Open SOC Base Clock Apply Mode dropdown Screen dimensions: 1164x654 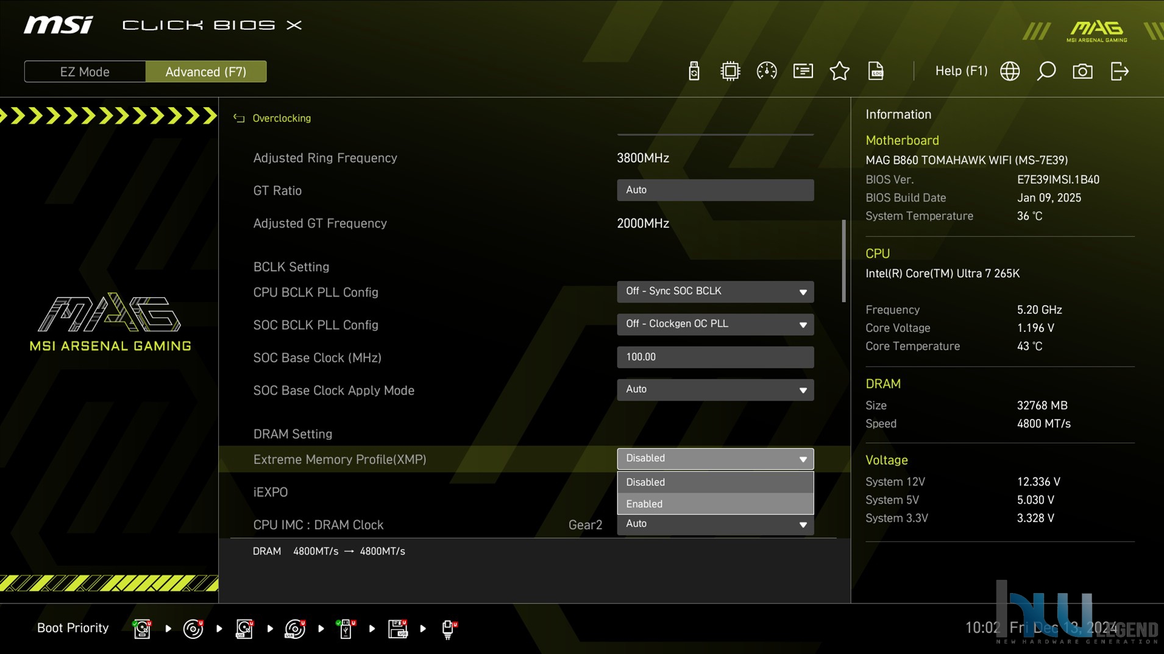715,390
